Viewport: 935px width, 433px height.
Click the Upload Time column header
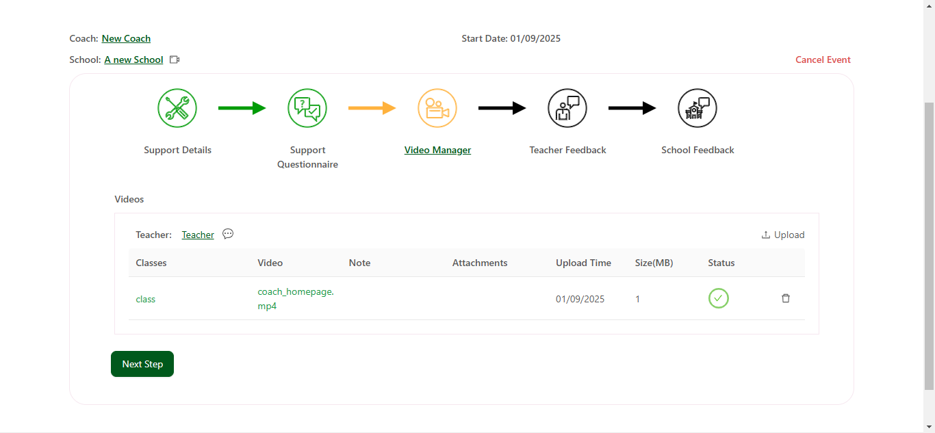[x=583, y=263]
